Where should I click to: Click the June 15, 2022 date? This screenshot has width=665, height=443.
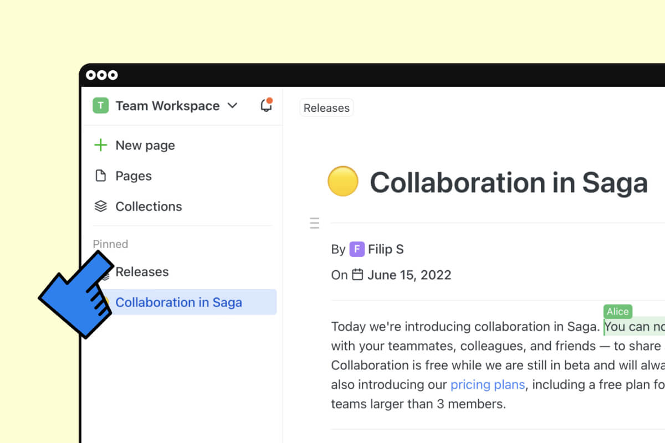(x=410, y=275)
